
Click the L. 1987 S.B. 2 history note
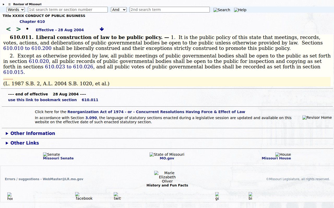point(56,84)
